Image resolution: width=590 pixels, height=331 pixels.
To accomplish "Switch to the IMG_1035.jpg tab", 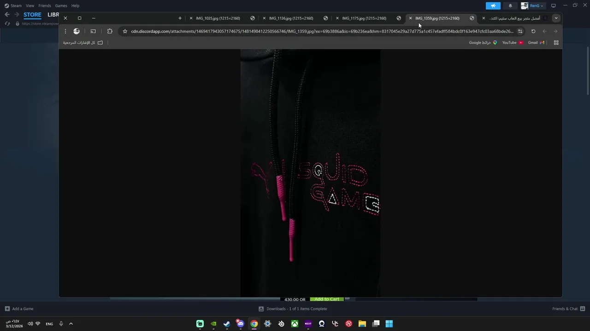I will coord(222,18).
